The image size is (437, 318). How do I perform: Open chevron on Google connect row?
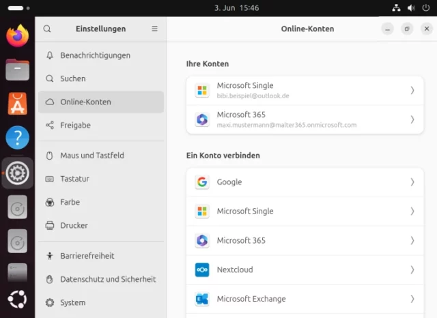[412, 182]
